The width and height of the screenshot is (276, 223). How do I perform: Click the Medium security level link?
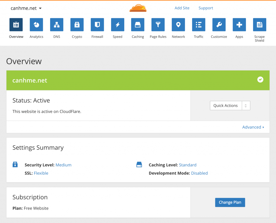pyautogui.click(x=63, y=165)
